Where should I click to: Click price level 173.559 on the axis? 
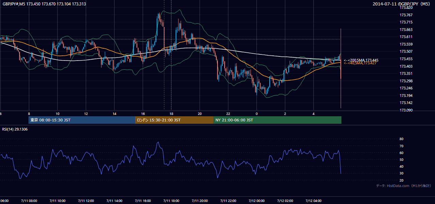point(406,44)
